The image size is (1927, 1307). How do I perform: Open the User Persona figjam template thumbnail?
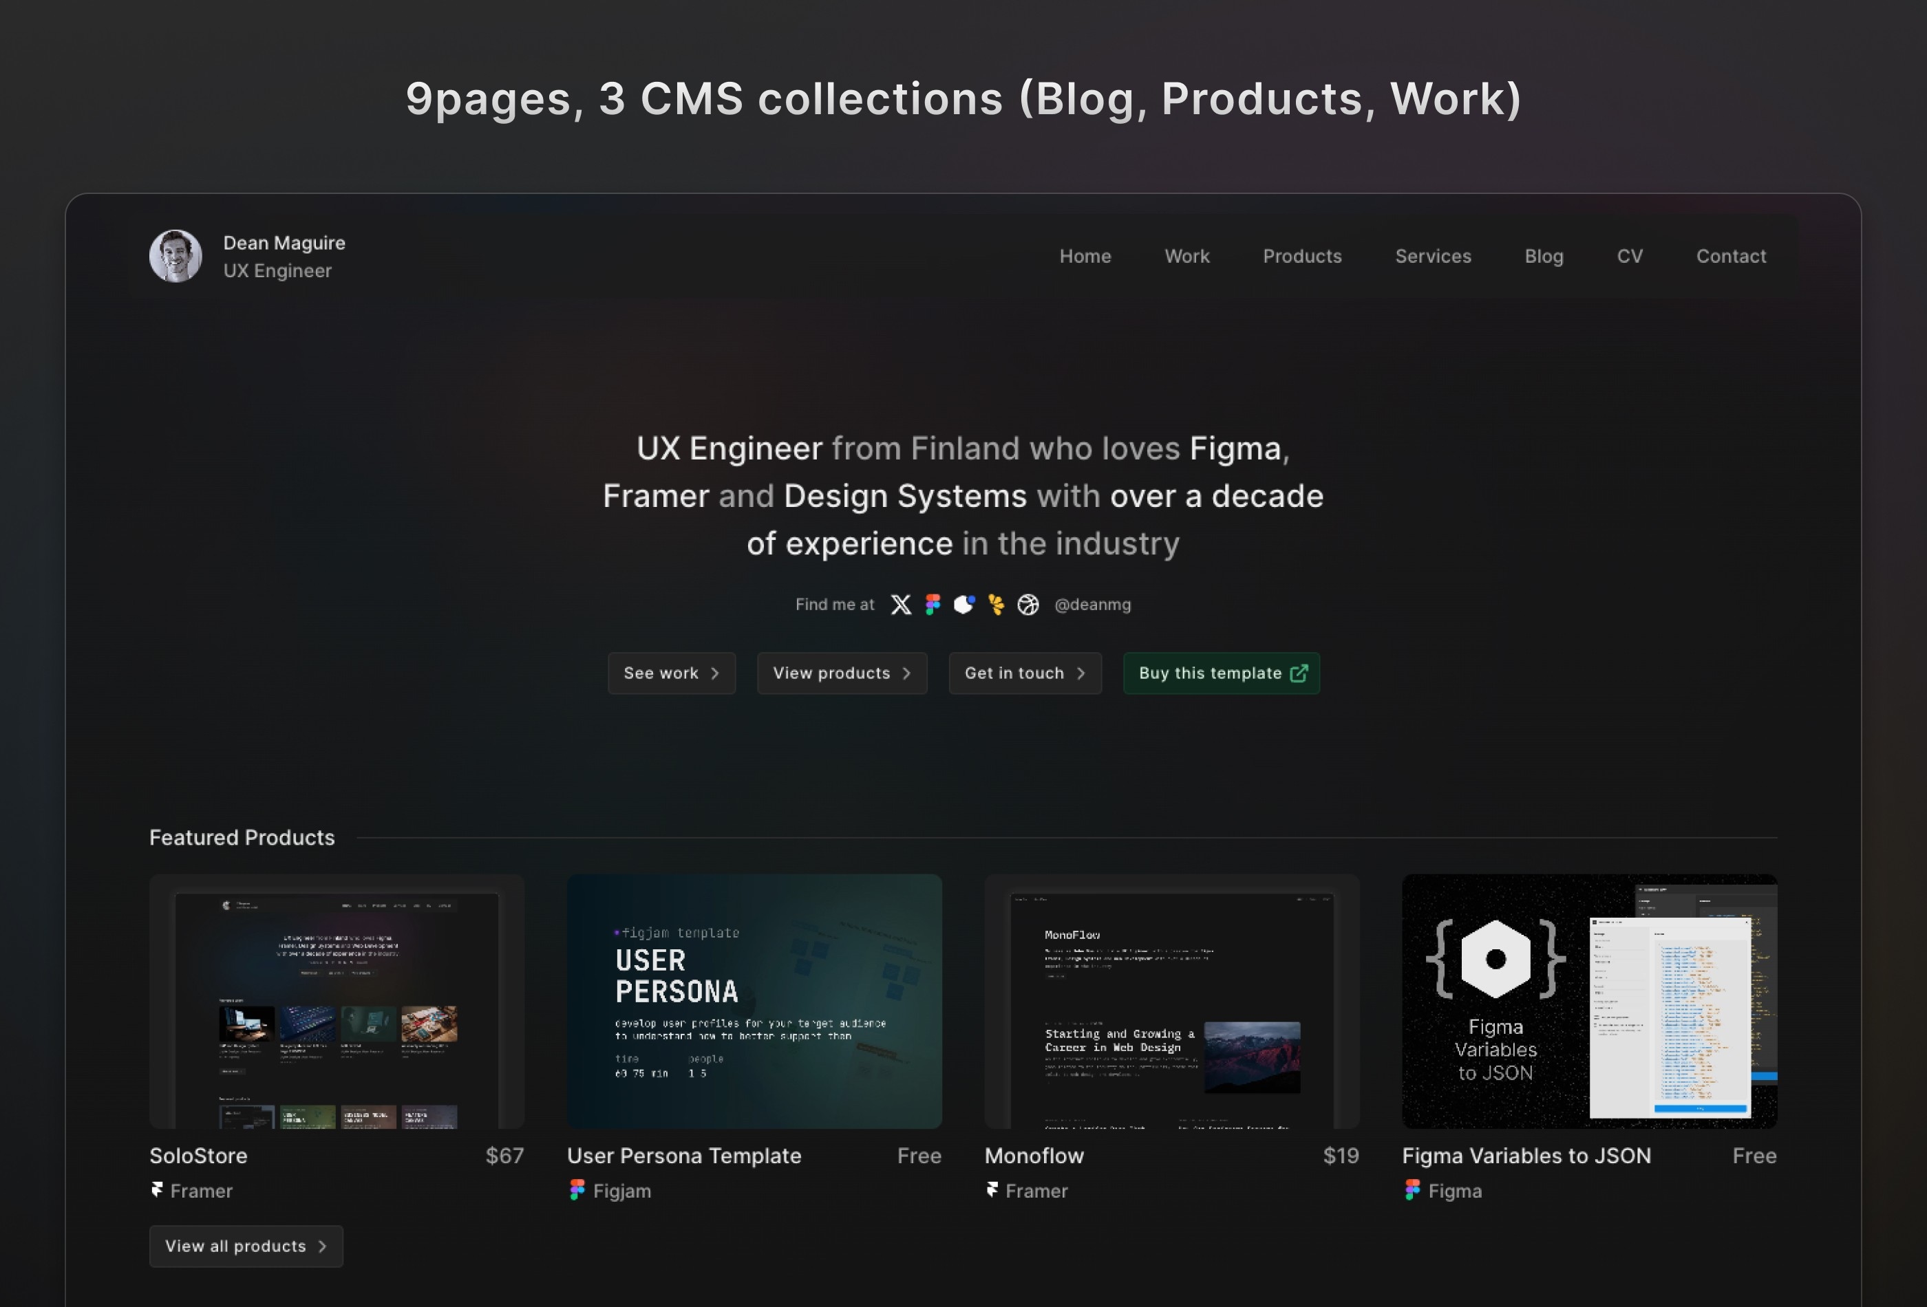point(754,1000)
